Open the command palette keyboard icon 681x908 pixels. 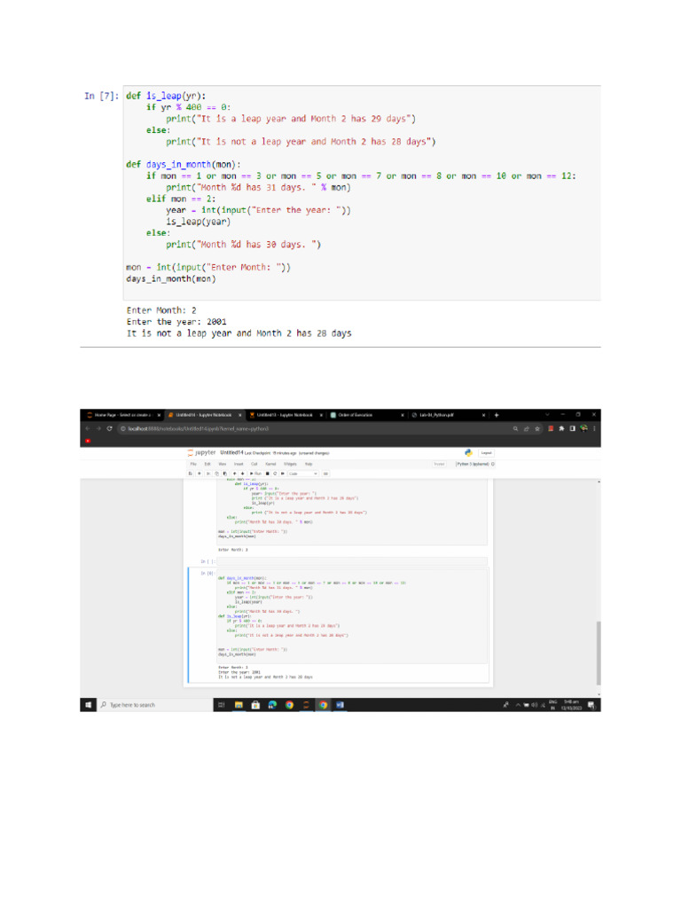(326, 474)
